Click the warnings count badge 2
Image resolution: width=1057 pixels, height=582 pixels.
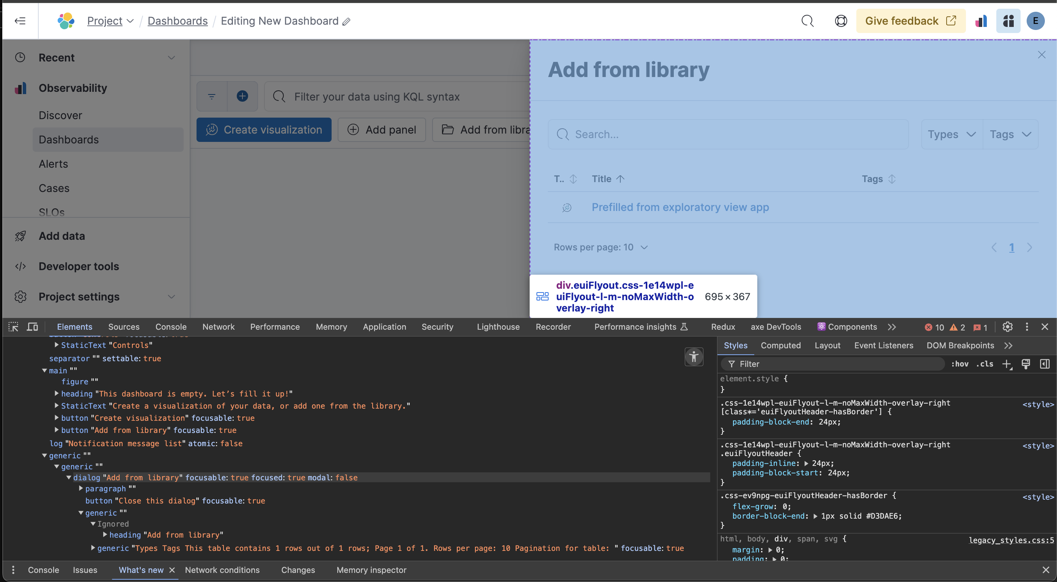(957, 327)
